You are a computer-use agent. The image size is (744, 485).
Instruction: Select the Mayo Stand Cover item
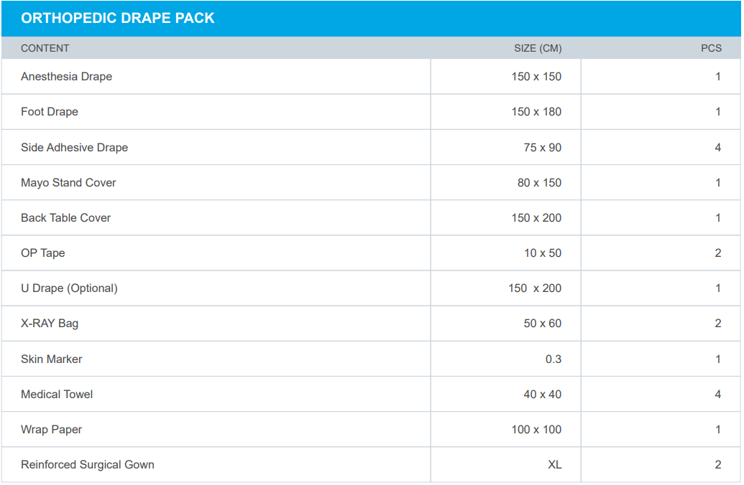tap(68, 183)
